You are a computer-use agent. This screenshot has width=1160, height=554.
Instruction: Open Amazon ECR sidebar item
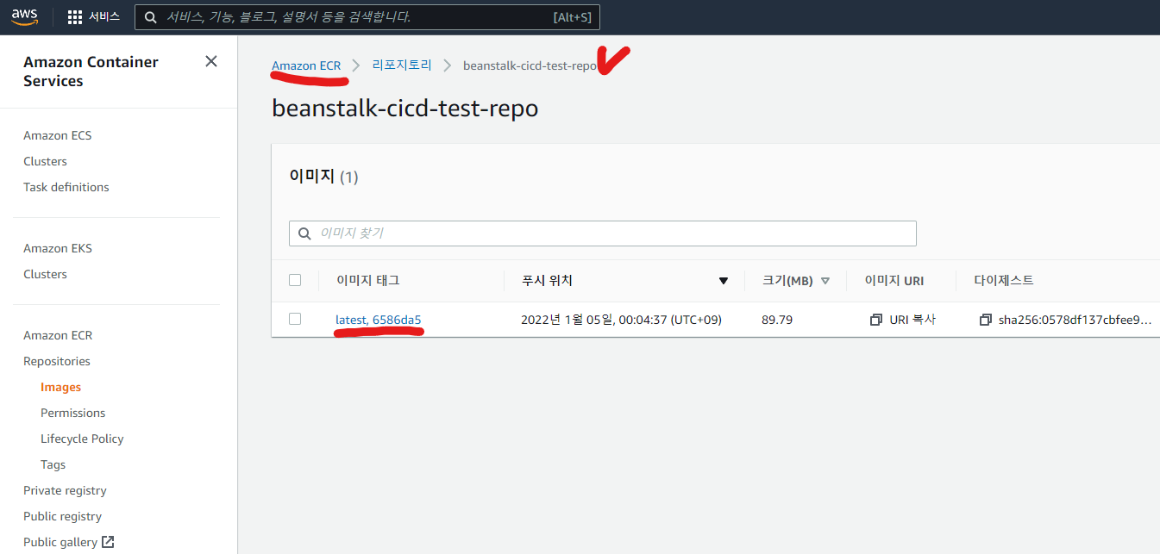[58, 335]
